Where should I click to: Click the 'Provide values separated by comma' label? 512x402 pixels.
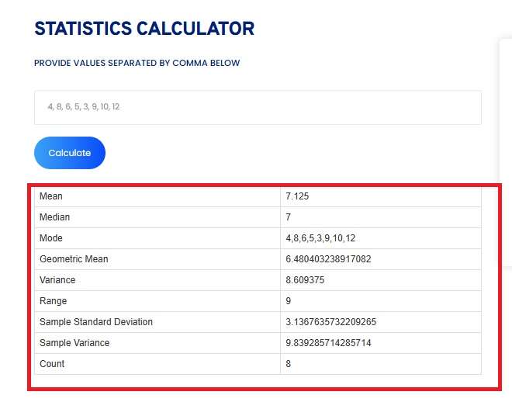137,63
